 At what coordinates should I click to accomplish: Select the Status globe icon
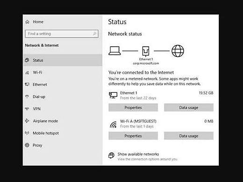[x=27, y=60]
